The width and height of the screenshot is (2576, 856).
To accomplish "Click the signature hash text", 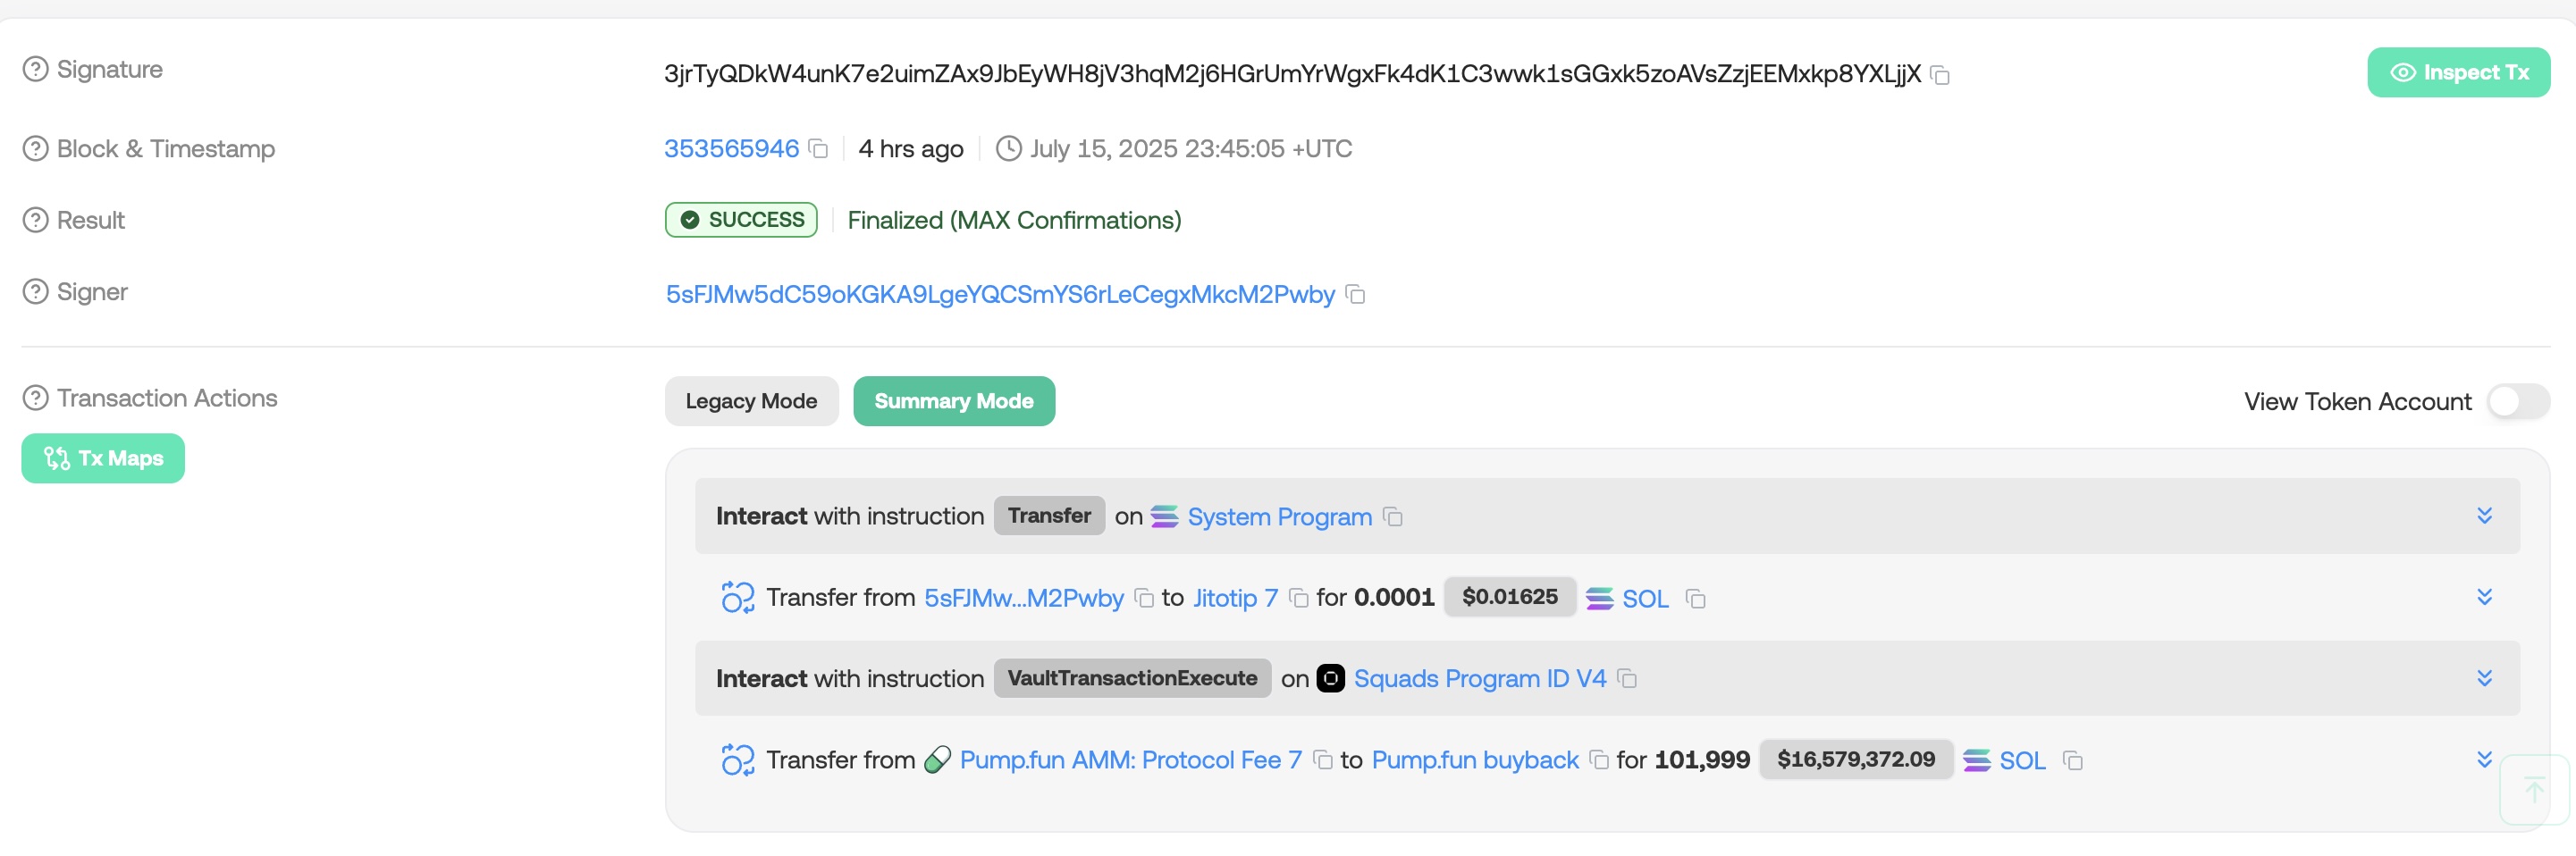I will point(1292,74).
